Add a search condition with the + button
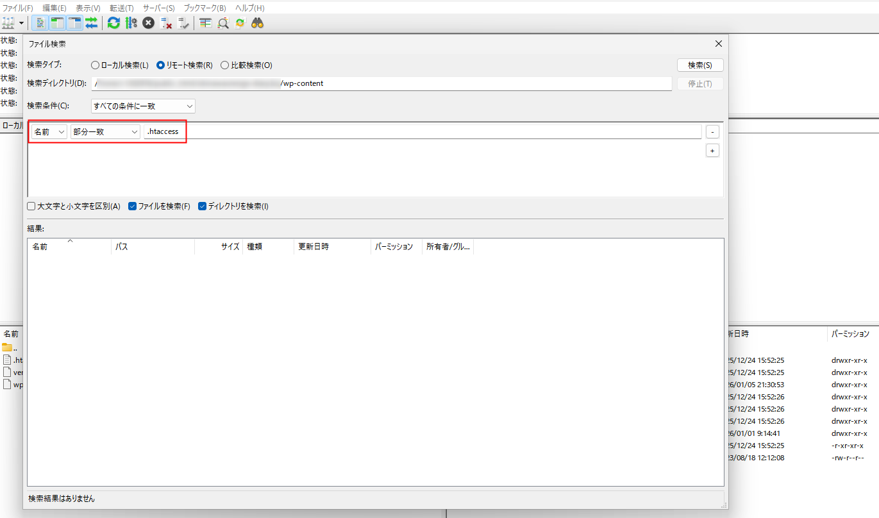879x518 pixels. (x=712, y=150)
